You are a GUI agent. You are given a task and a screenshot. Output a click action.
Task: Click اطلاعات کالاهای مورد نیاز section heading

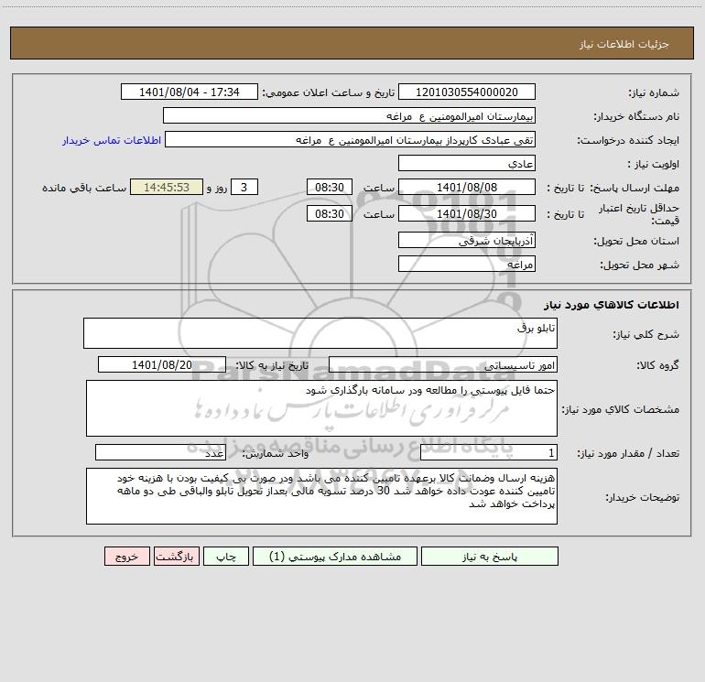(x=612, y=305)
